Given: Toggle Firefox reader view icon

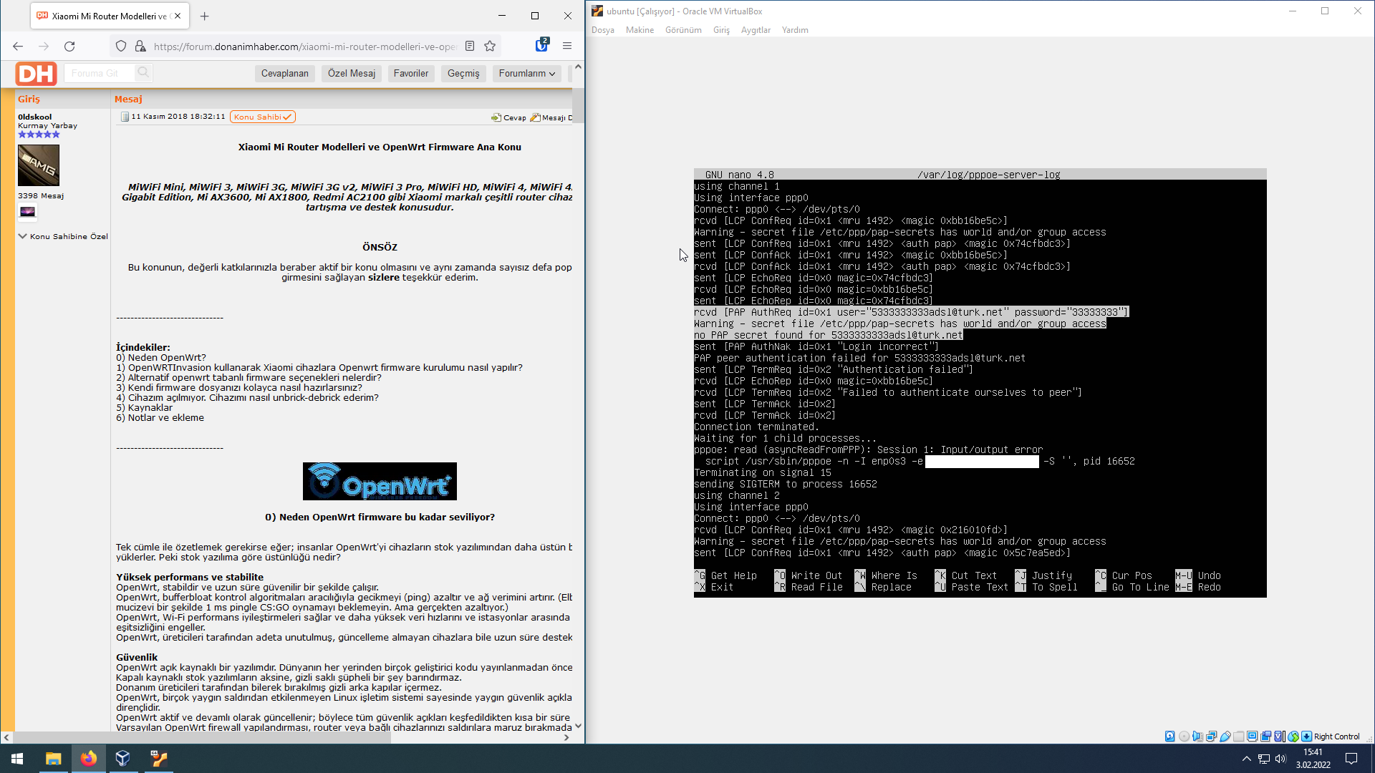Looking at the screenshot, I should [x=470, y=46].
